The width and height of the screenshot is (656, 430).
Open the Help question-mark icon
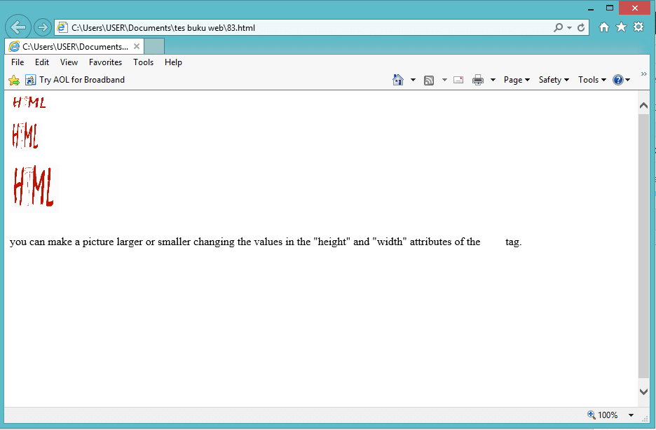click(x=617, y=79)
